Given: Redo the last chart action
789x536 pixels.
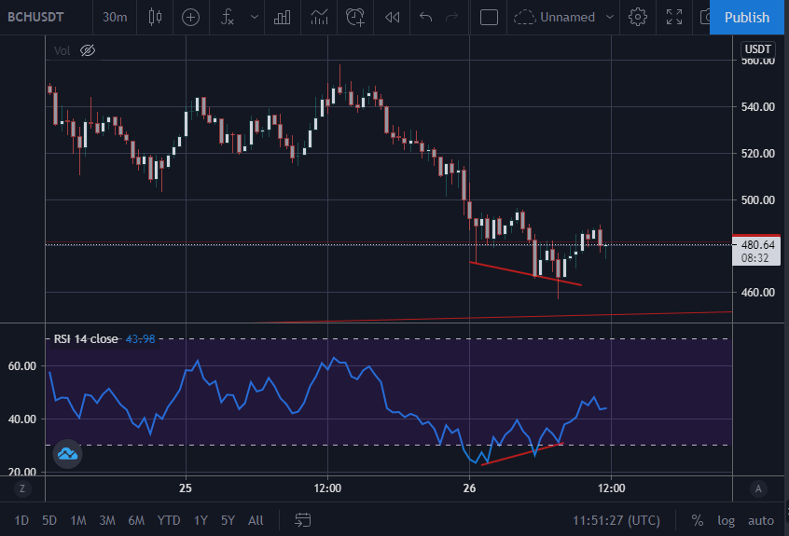Looking at the screenshot, I should pos(452,18).
